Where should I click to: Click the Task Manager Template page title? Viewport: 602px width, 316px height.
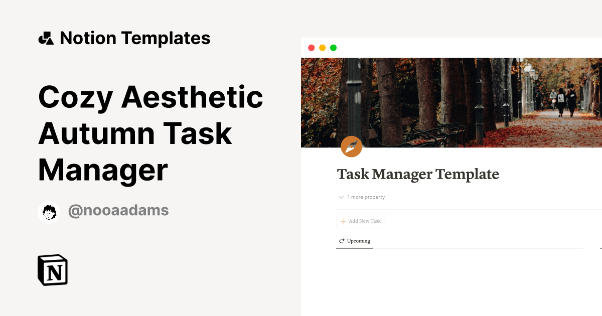click(418, 175)
